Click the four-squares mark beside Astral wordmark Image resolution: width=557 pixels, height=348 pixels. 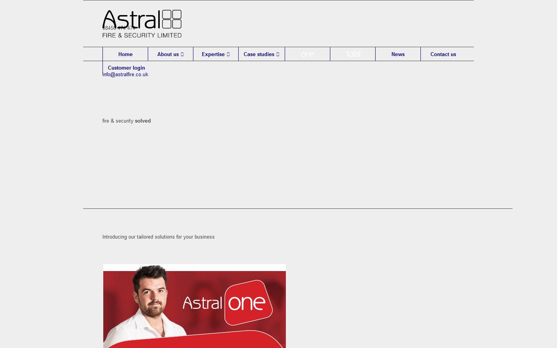point(172,19)
